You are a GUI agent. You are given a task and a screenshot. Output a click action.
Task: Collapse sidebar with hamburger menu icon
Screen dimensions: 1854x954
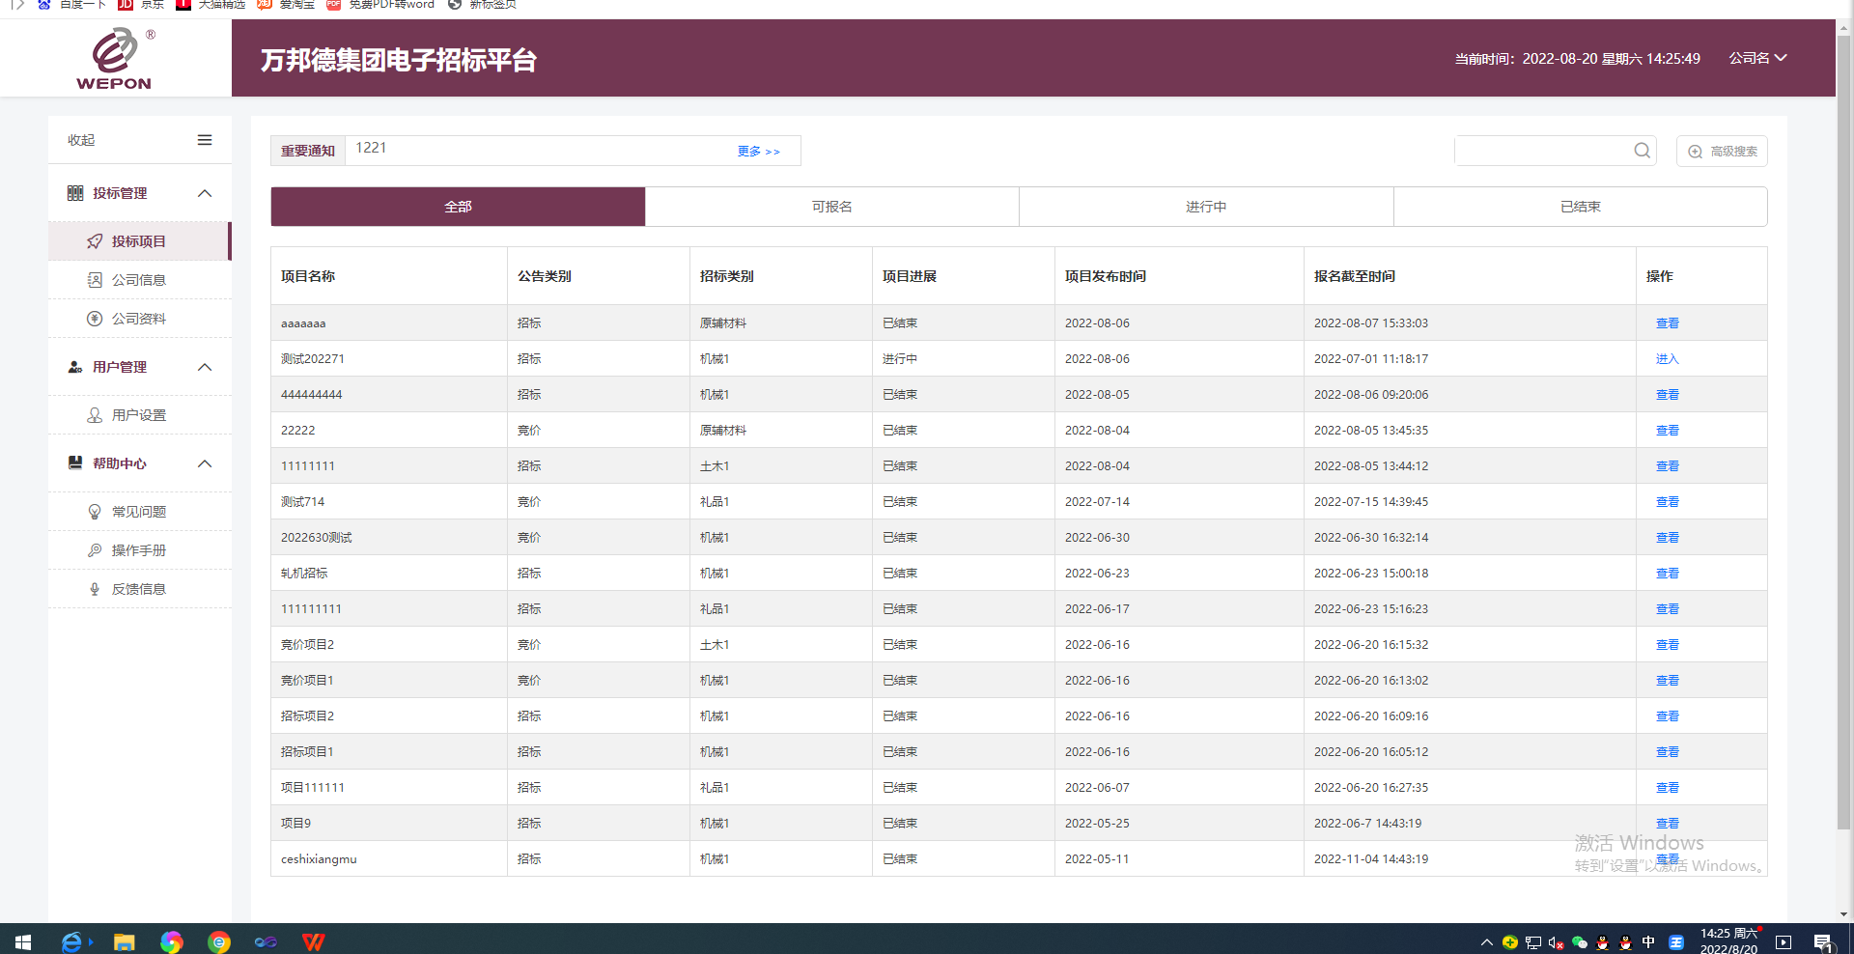tap(205, 140)
